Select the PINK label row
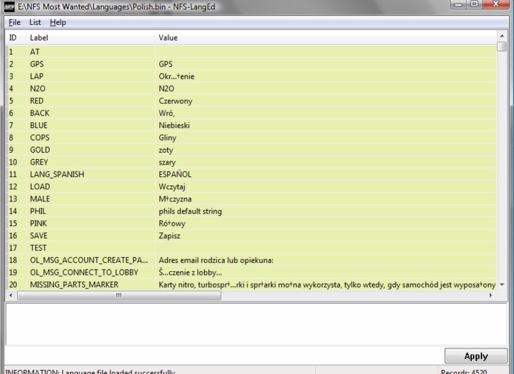This screenshot has height=374, width=514. [251, 223]
